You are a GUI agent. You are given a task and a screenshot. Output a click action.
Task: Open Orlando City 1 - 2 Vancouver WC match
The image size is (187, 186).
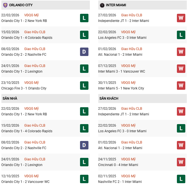point(25,182)
